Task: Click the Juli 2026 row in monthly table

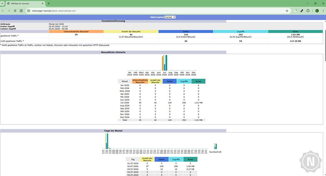Action: coord(162,103)
